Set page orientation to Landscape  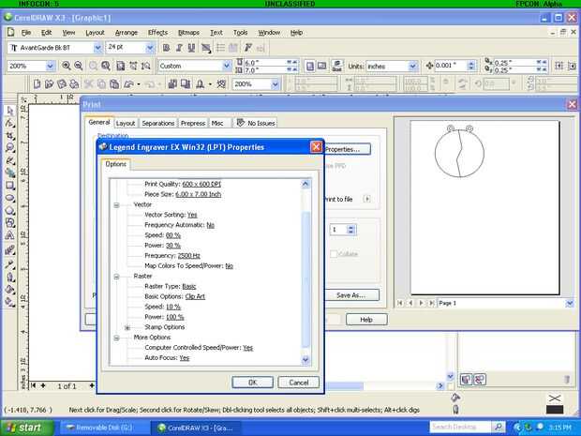point(322,66)
